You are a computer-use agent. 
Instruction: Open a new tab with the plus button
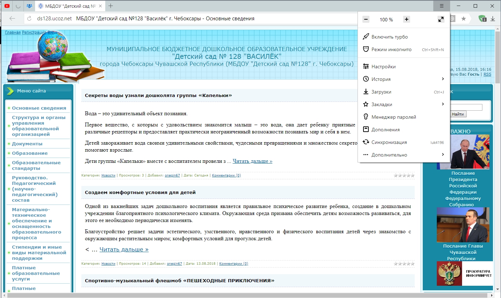tap(111, 6)
